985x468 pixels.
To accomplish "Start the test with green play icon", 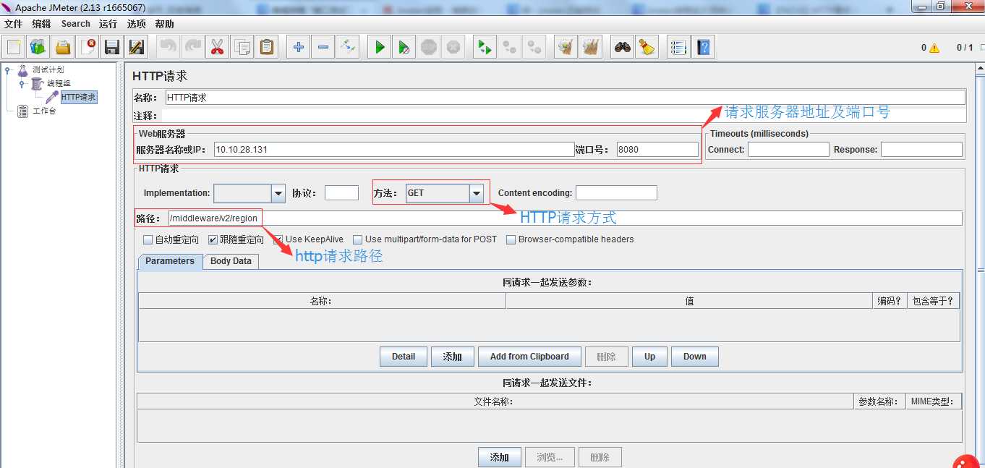I will pos(380,47).
